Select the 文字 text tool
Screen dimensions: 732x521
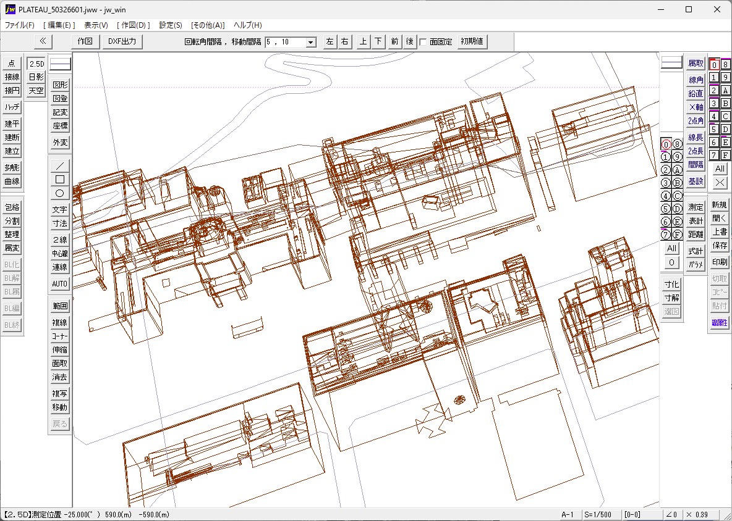click(60, 210)
